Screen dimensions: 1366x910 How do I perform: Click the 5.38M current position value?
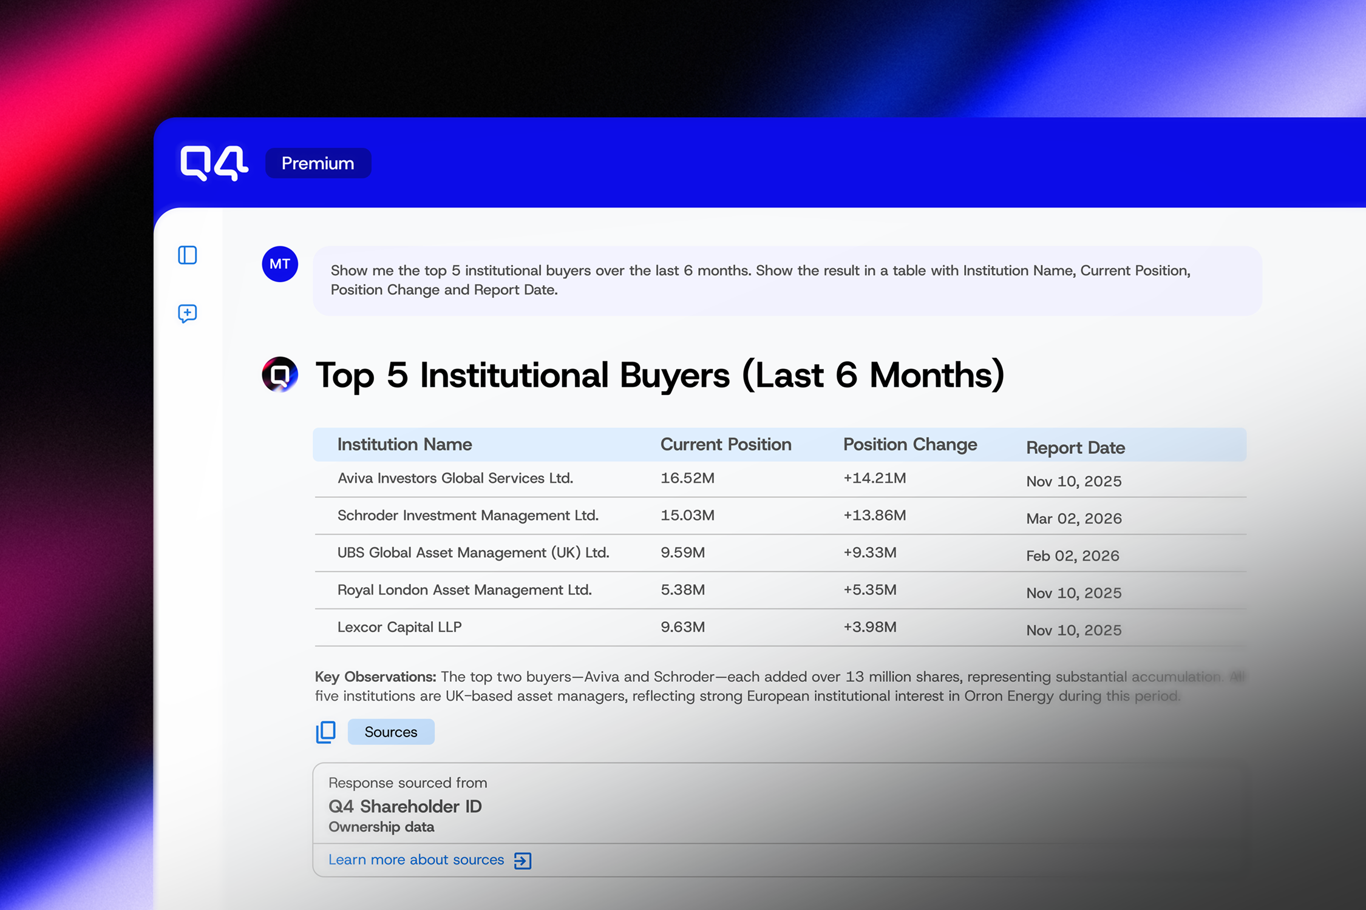click(x=683, y=590)
